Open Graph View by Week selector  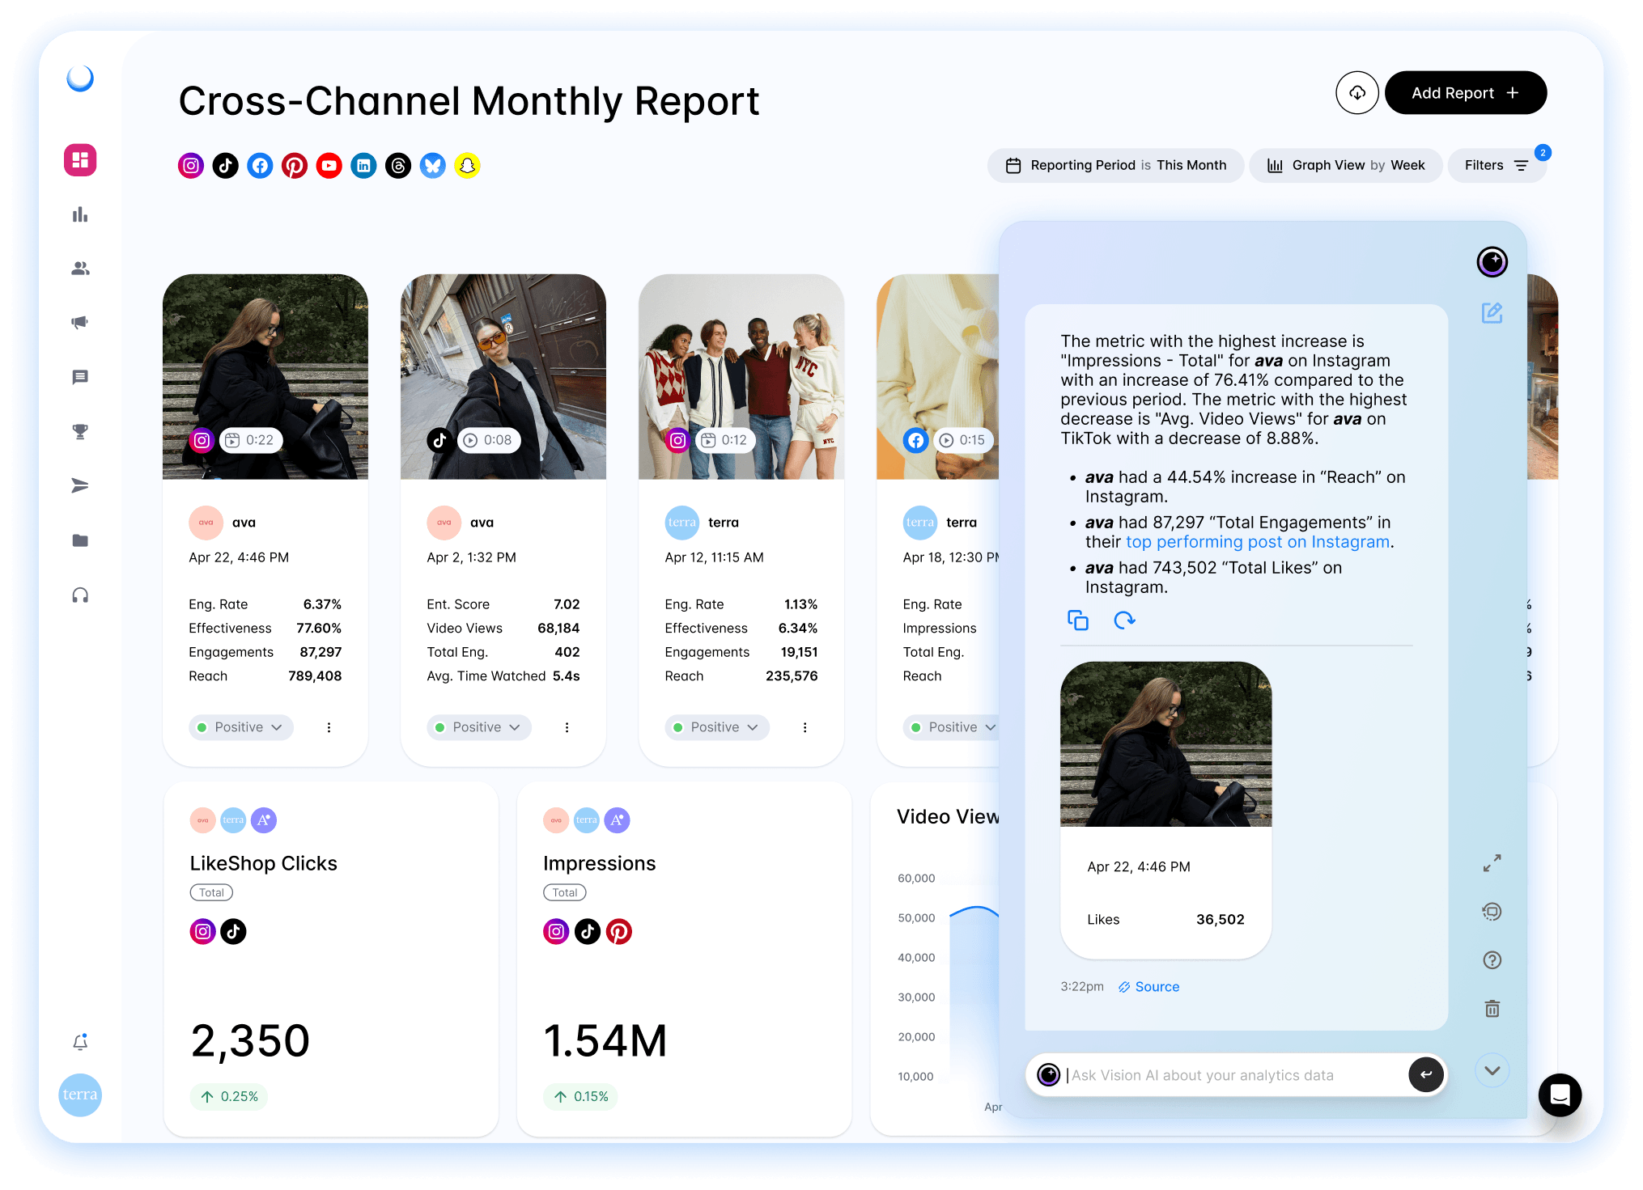[1345, 166]
